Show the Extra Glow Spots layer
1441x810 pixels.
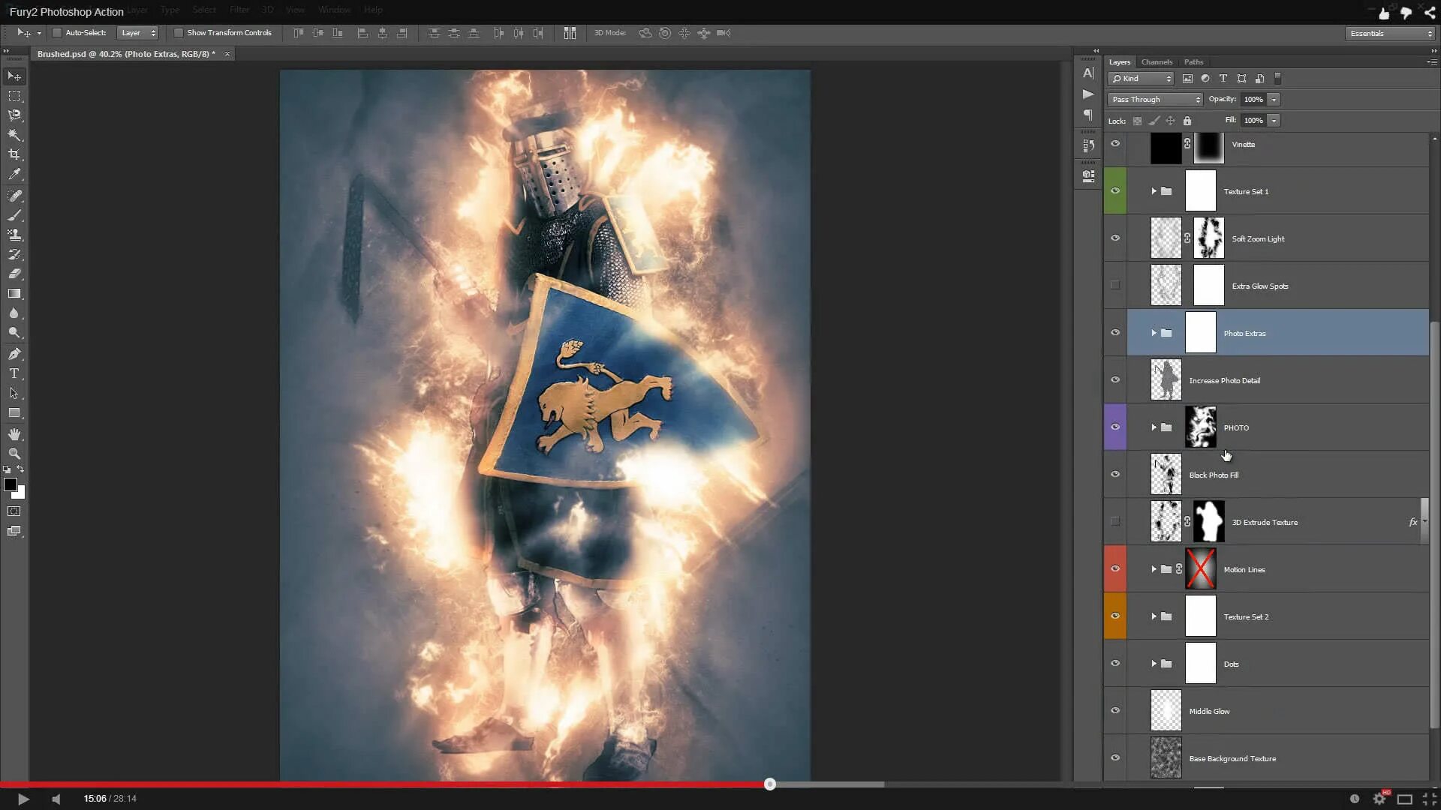[1115, 285]
